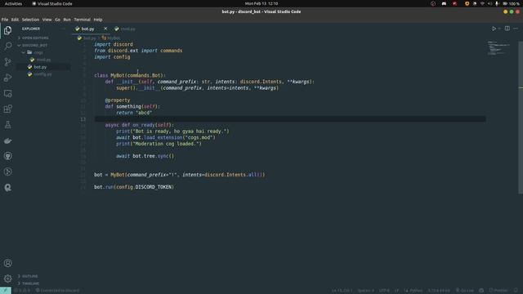Open the Accounts icon in activity bar

7,263
